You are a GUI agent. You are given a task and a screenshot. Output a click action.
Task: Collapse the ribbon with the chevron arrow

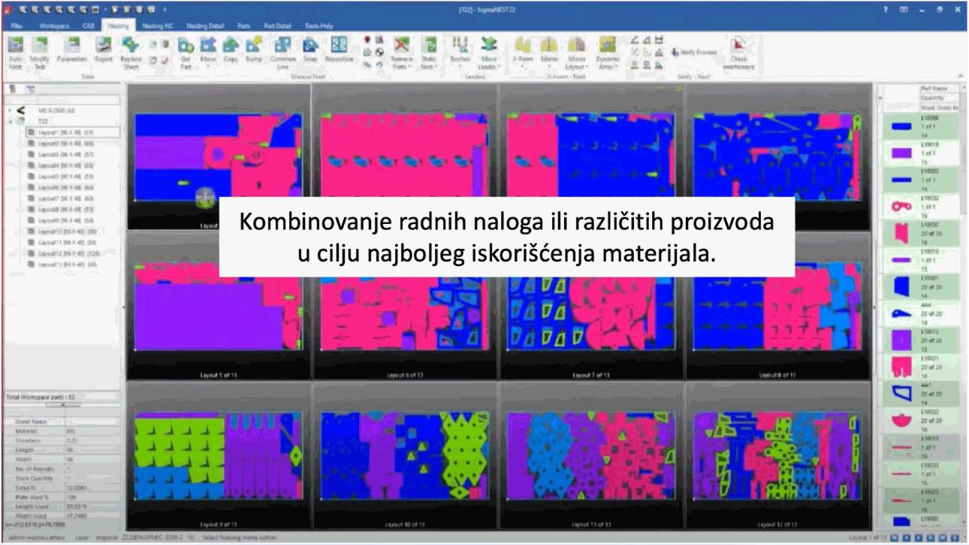pyautogui.click(x=961, y=77)
